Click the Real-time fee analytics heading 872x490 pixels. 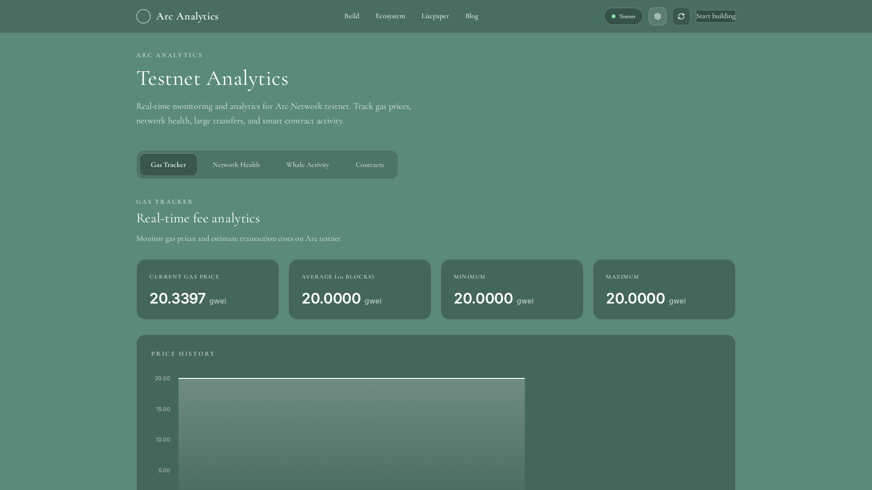click(198, 218)
